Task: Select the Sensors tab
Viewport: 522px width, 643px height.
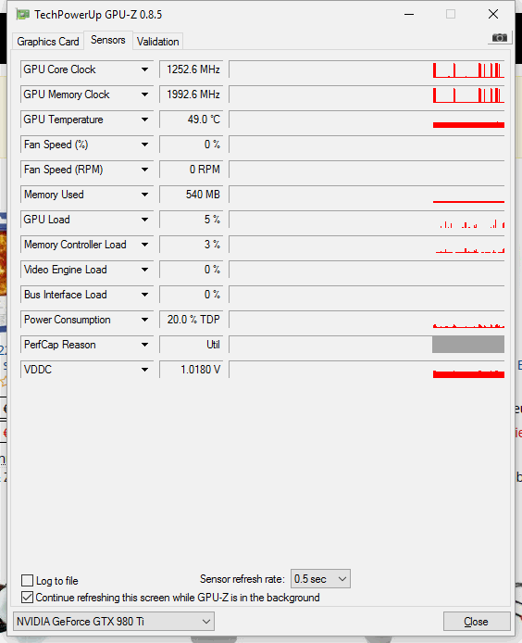Action: pyautogui.click(x=108, y=40)
